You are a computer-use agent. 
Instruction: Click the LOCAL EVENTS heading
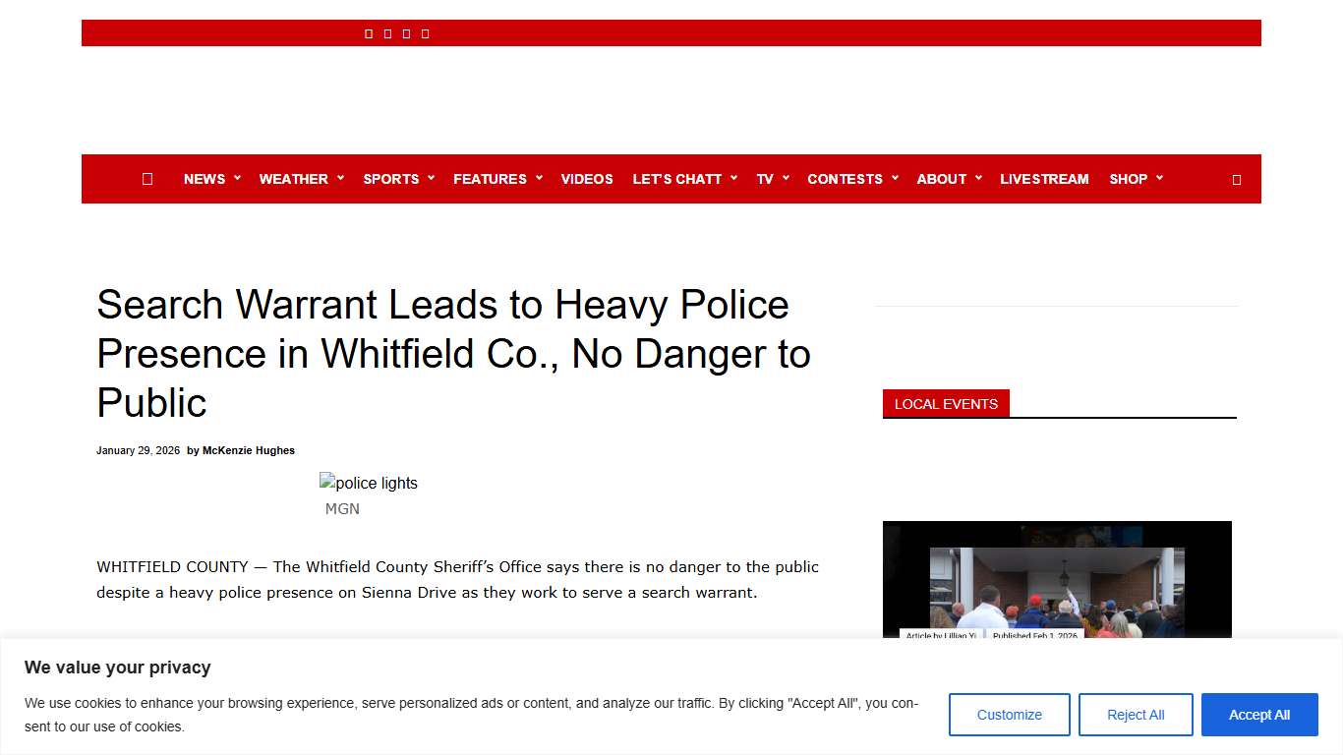coord(945,403)
